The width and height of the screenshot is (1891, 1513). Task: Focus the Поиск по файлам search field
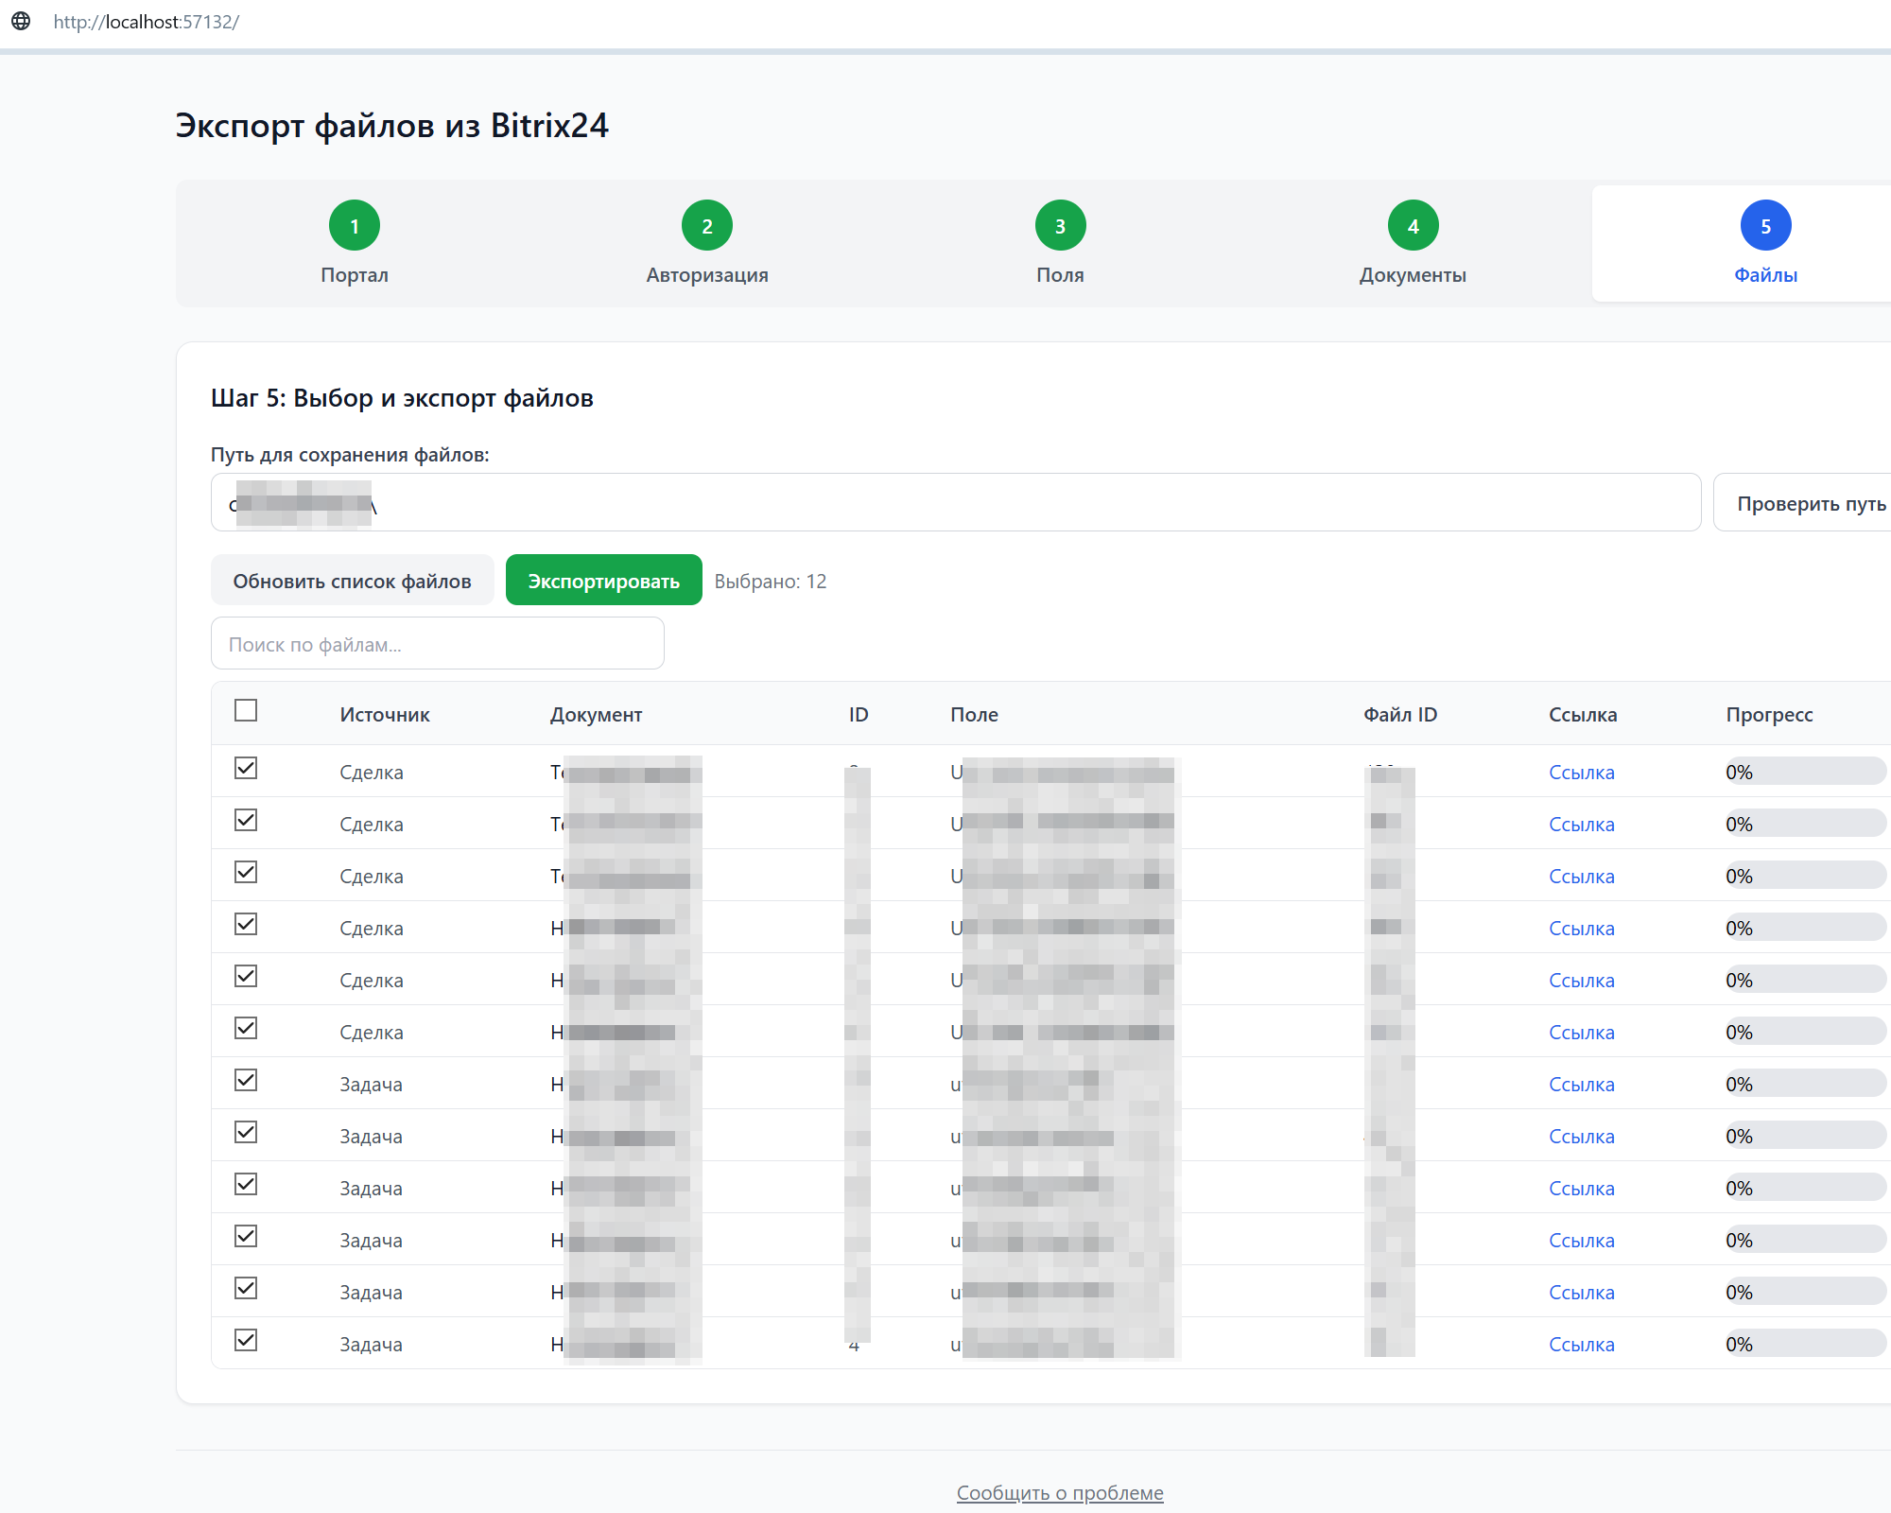click(437, 644)
